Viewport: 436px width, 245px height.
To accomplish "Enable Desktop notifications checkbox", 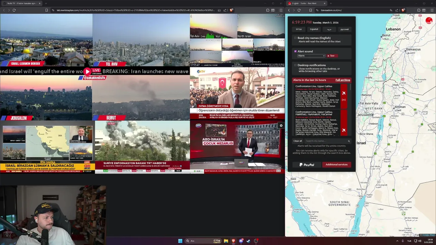I will [295, 65].
